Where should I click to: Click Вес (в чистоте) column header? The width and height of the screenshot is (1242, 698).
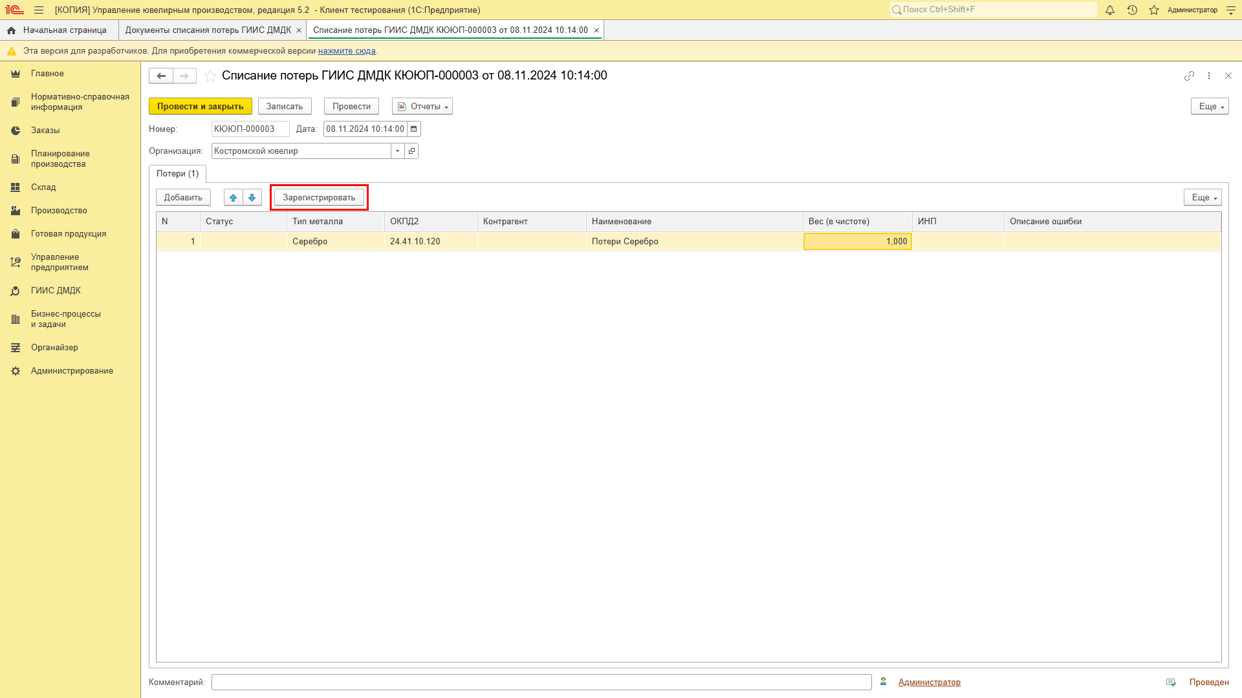tap(857, 222)
